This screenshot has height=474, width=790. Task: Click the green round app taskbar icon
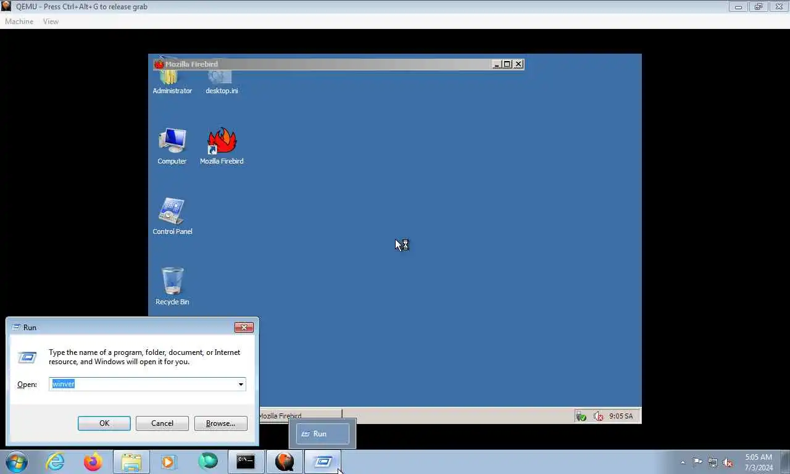pos(208,462)
